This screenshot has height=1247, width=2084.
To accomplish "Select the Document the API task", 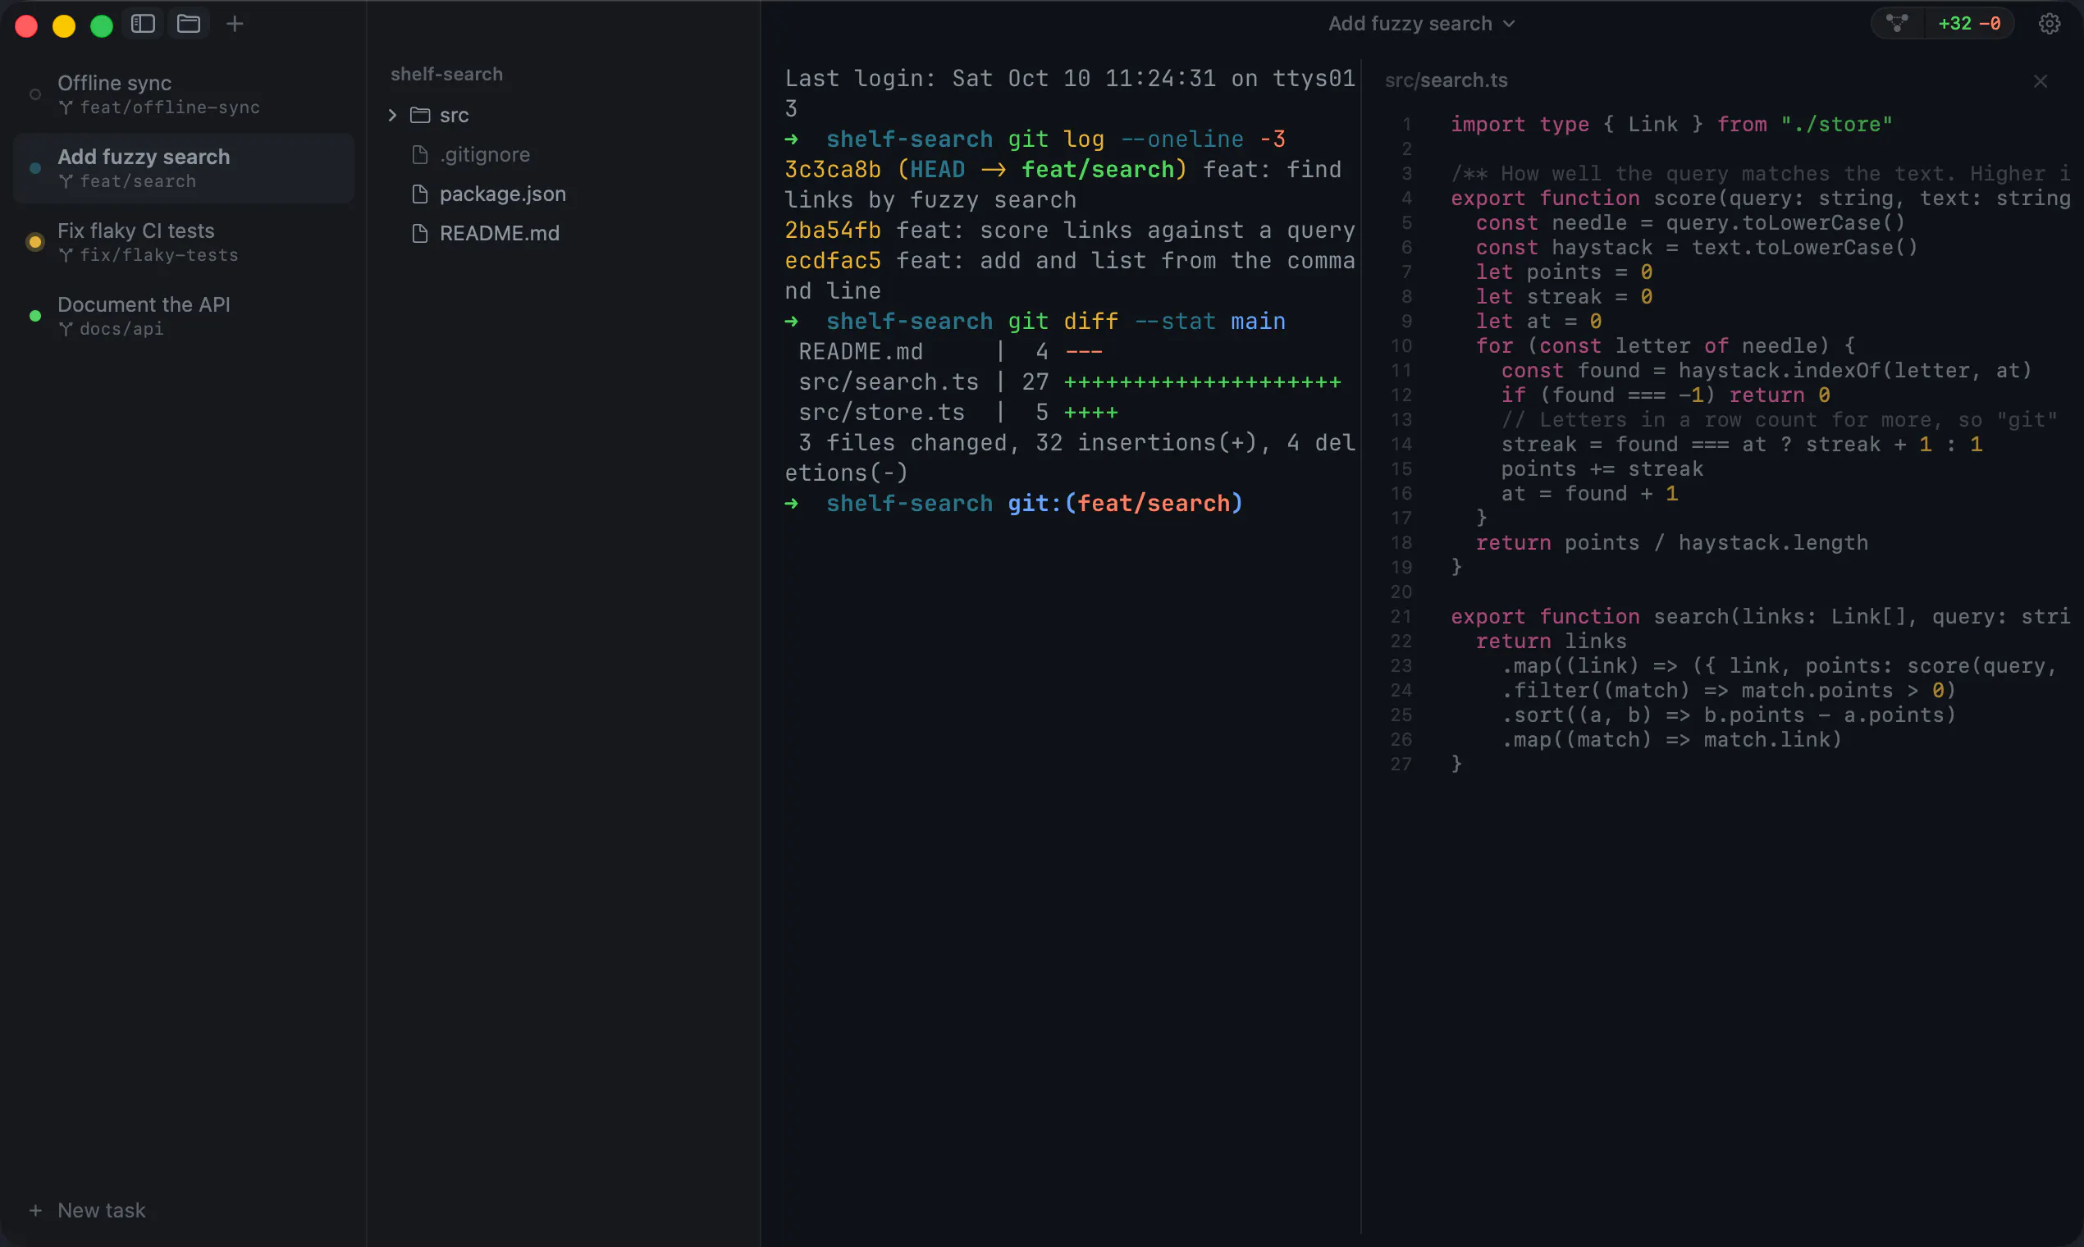I will pyautogui.click(x=183, y=316).
